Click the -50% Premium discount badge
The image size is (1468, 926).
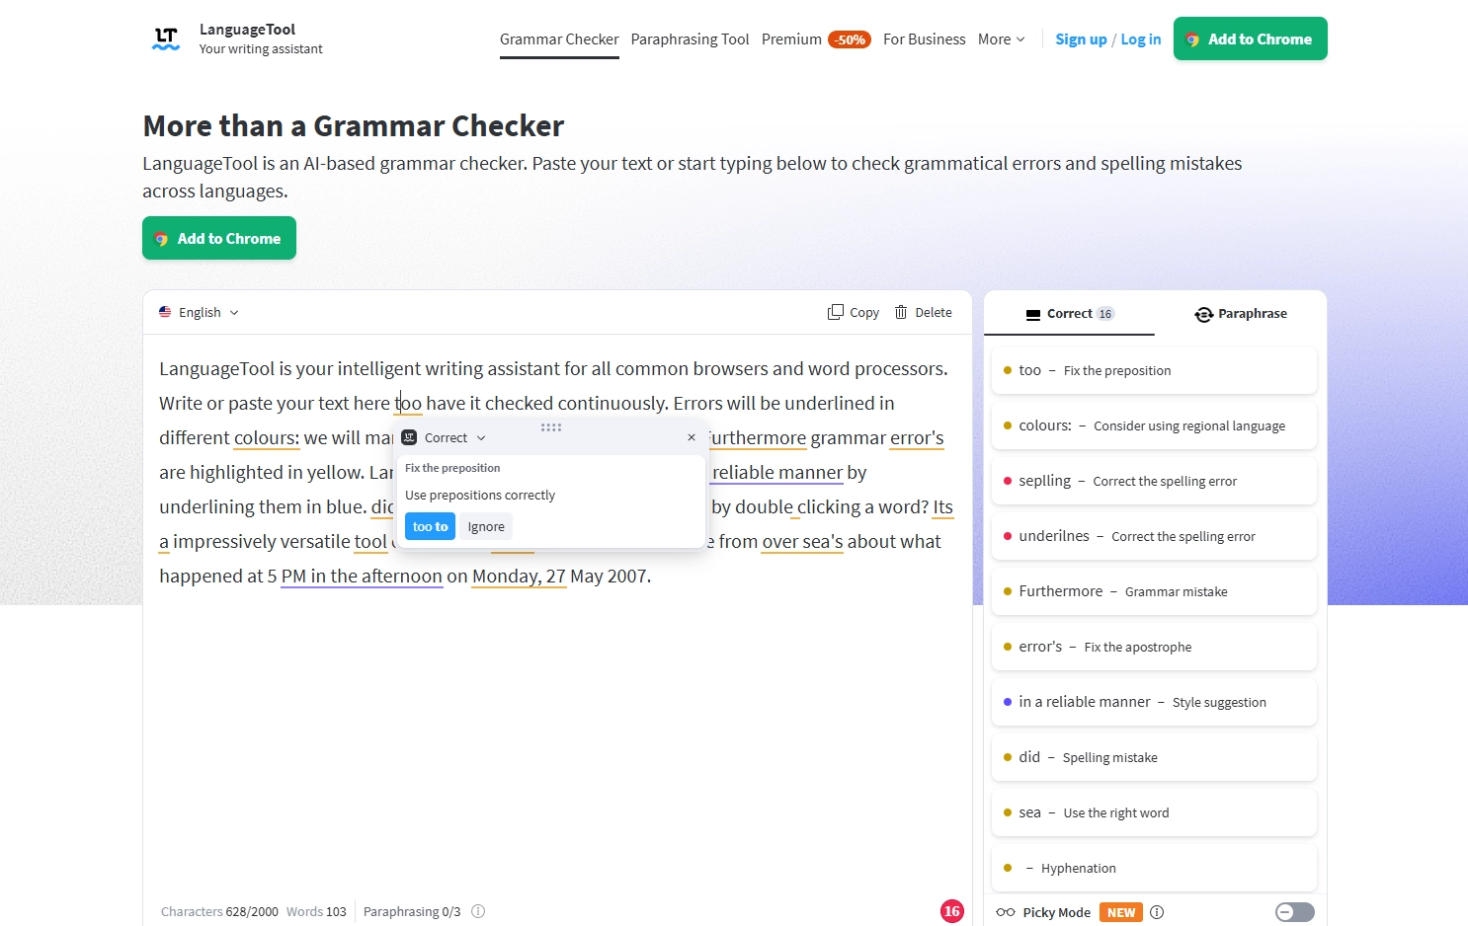(850, 39)
